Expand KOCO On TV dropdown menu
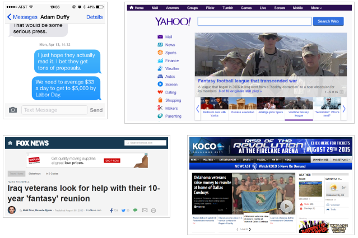Image resolution: width=358 pixels, height=238 pixels. [276, 160]
